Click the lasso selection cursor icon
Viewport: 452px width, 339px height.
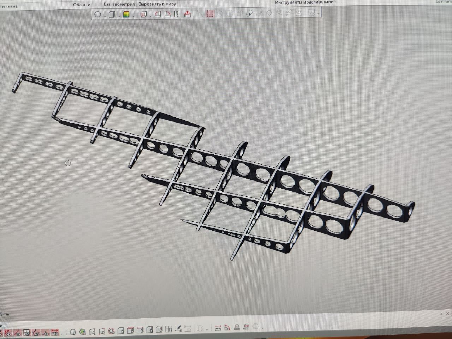coord(250,13)
